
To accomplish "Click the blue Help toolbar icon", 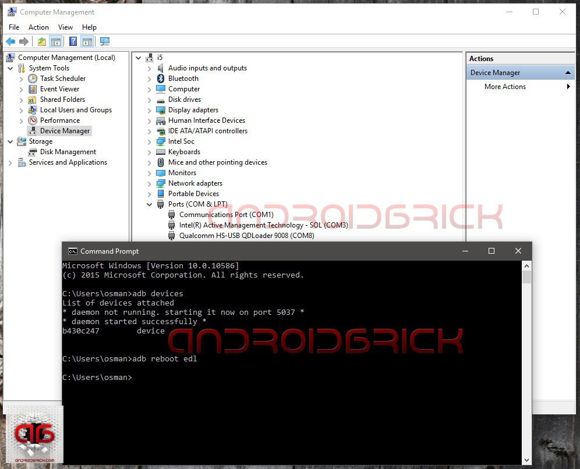I will (x=73, y=41).
